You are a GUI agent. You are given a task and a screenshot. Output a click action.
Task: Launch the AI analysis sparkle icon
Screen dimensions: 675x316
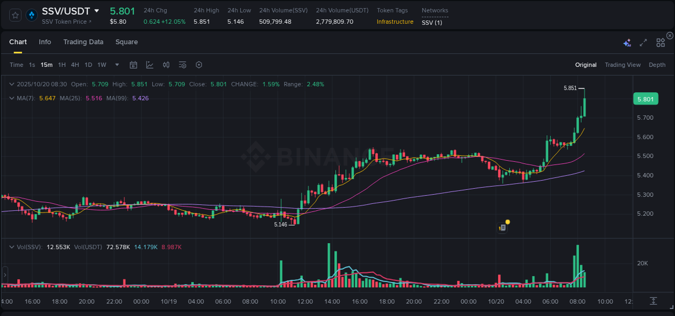tap(627, 42)
